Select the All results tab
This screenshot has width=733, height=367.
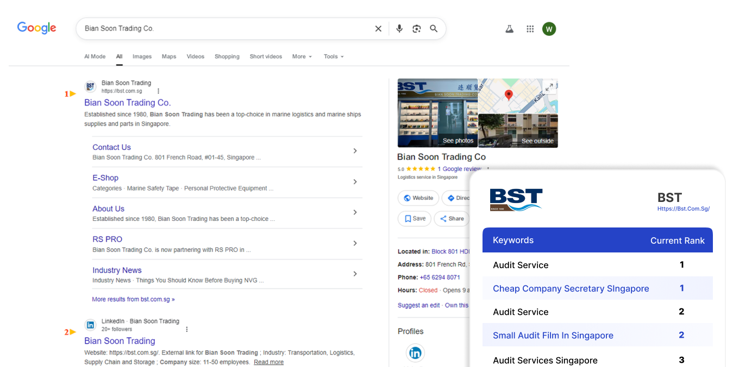pyautogui.click(x=119, y=56)
